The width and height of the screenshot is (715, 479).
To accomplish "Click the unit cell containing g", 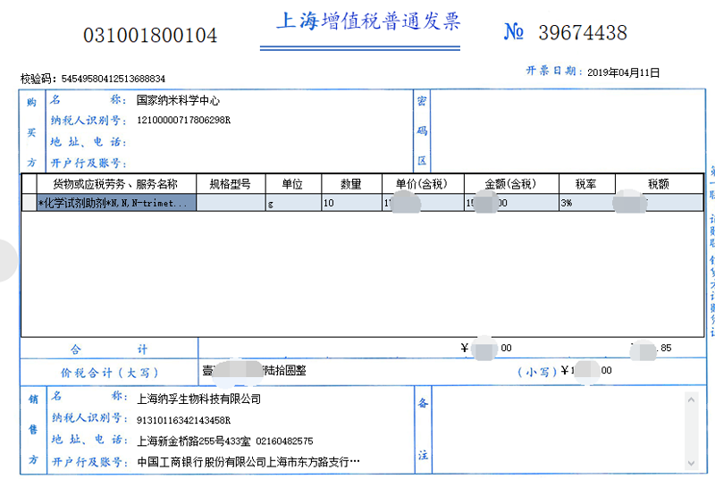I will tap(292, 203).
